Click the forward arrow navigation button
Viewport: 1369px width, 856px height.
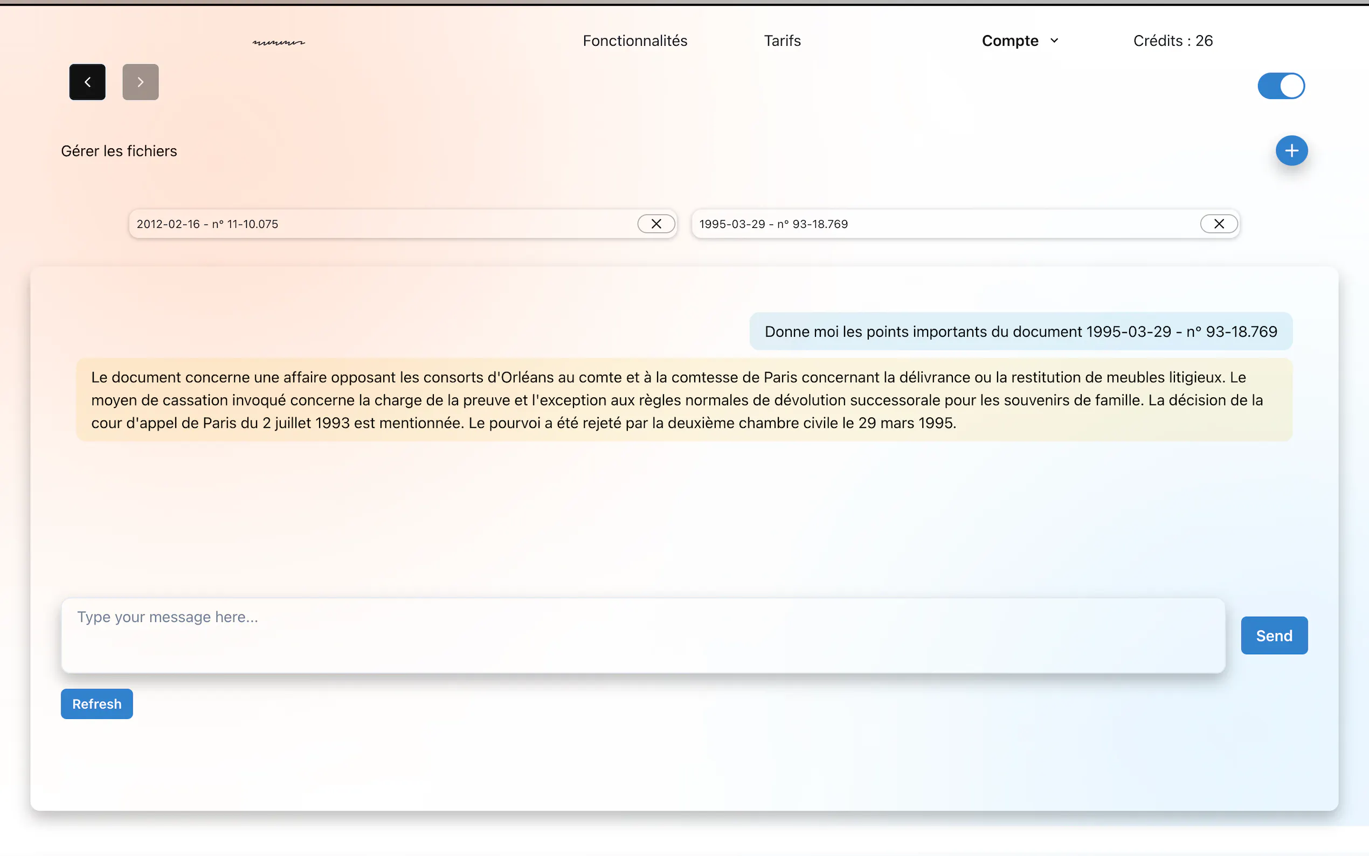(x=140, y=82)
